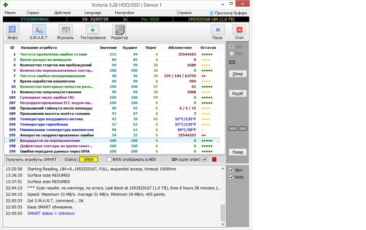Click the Стоп stop icon
The image size is (366, 230).
pyautogui.click(x=239, y=30)
